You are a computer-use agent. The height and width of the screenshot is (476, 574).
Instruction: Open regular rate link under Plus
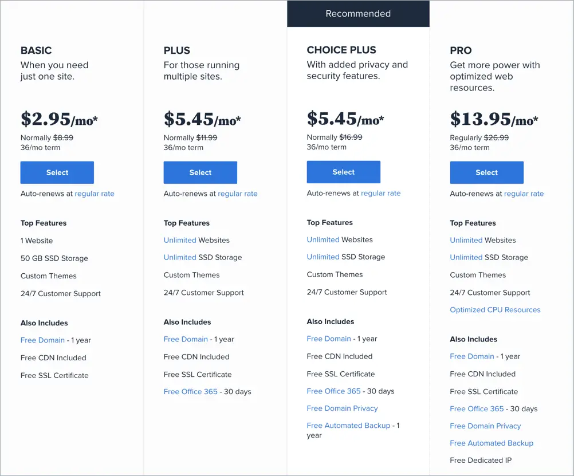[238, 194]
